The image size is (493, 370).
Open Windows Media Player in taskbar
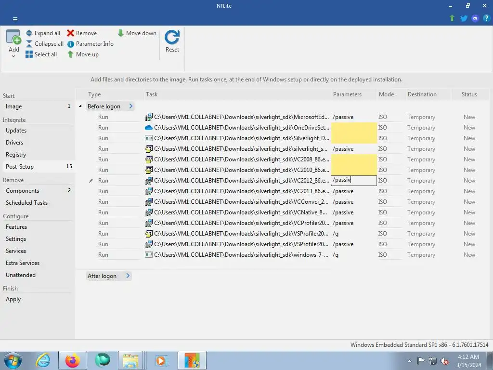162,360
